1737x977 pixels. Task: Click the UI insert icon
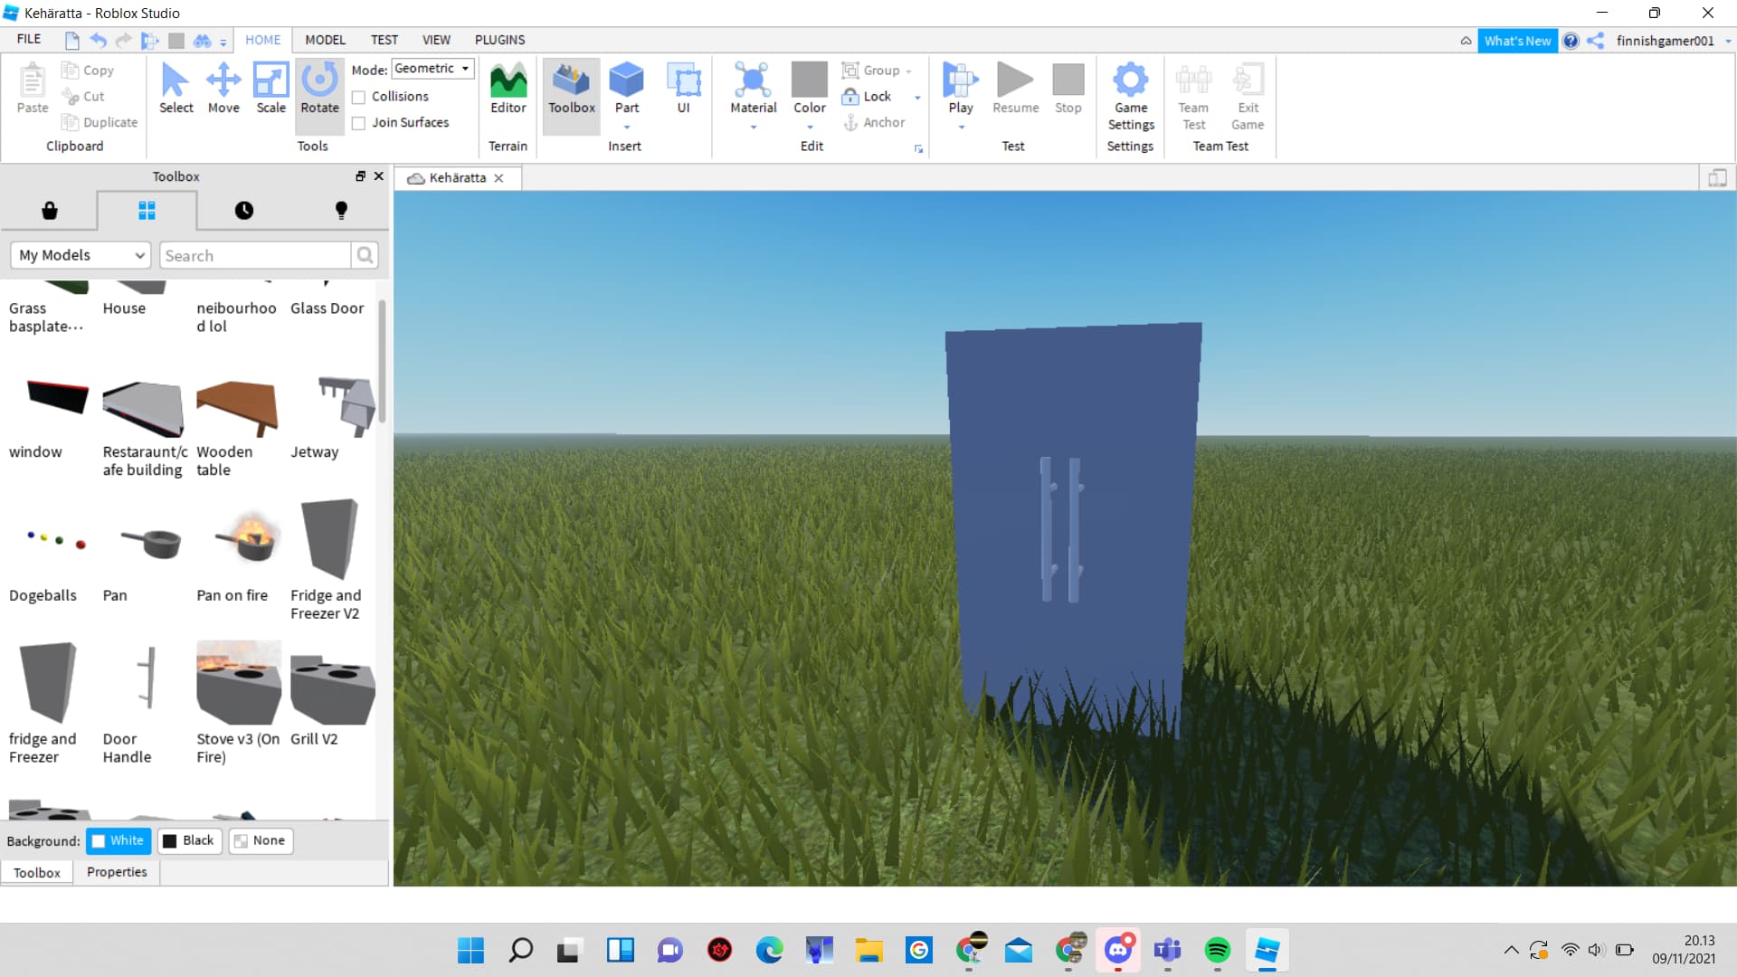684,89
